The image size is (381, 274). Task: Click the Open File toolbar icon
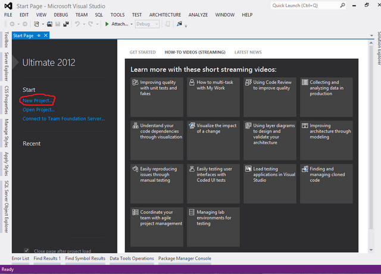(49, 24)
